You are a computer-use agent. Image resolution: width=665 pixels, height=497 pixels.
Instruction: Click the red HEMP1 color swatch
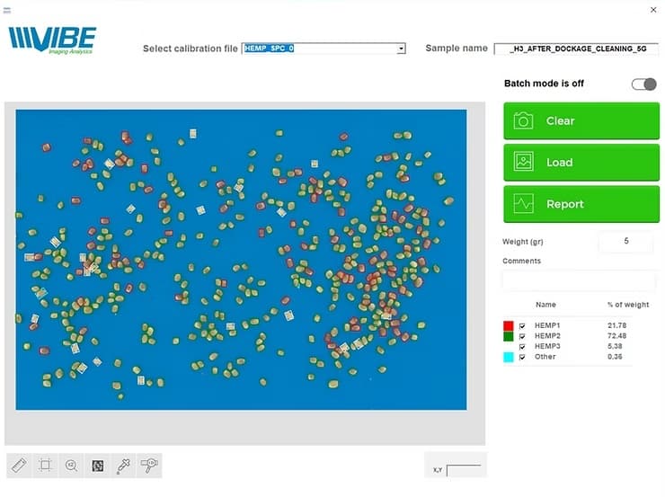[509, 326]
